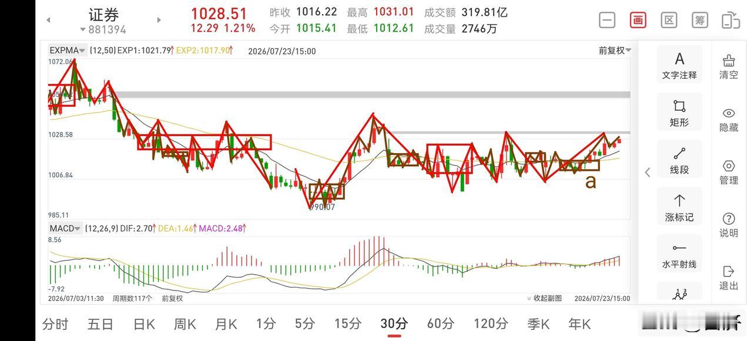Clear all drawings with 清空
This screenshot has height=341, width=751.
tap(729, 66)
